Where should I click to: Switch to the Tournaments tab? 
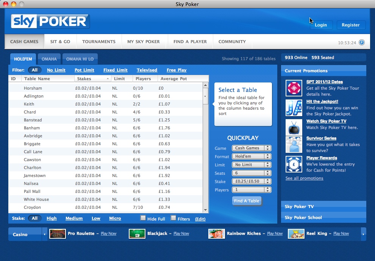(x=98, y=42)
